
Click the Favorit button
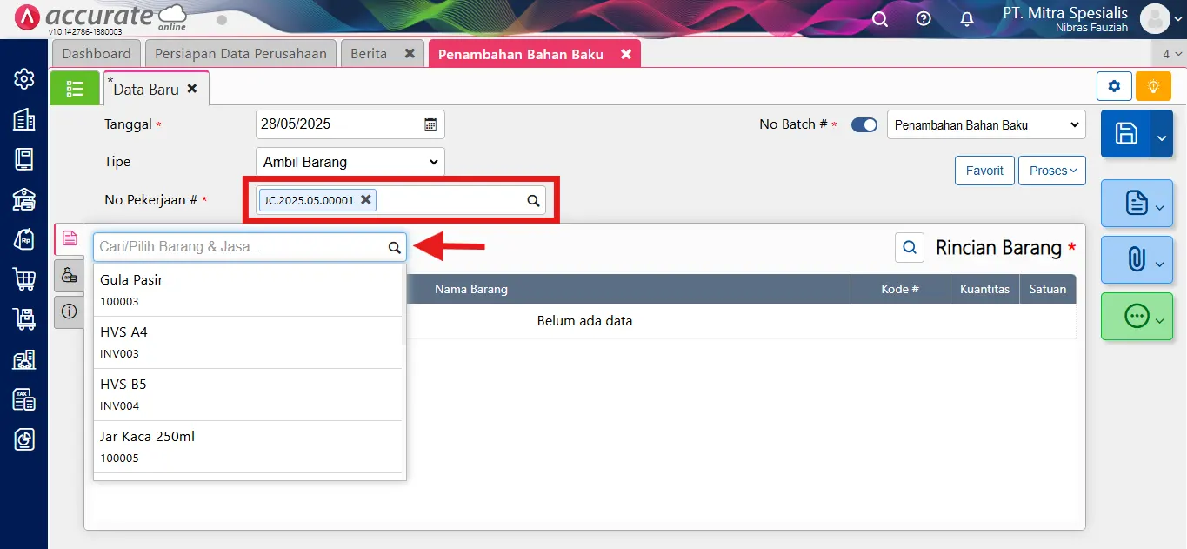tap(984, 171)
